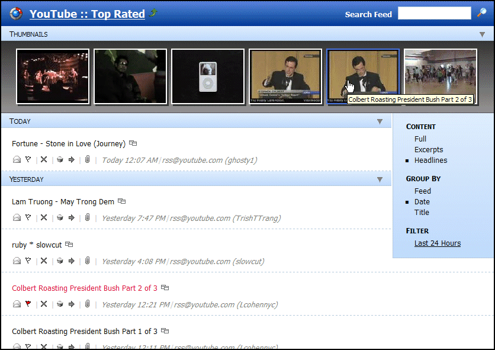Open headline Colbert Roasting President Bush Part 1 of 3
Viewport: 495px width, 350px height.
(85, 332)
